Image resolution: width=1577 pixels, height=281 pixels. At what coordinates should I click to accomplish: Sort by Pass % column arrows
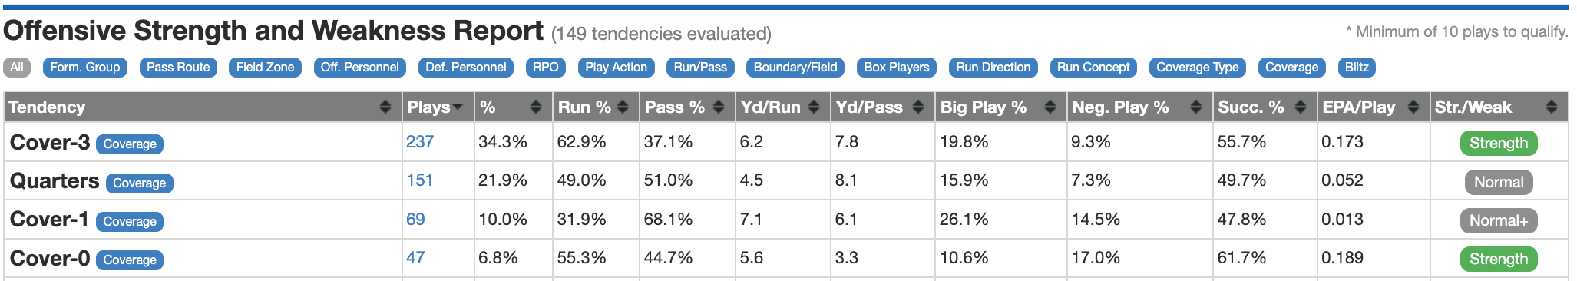click(x=719, y=107)
